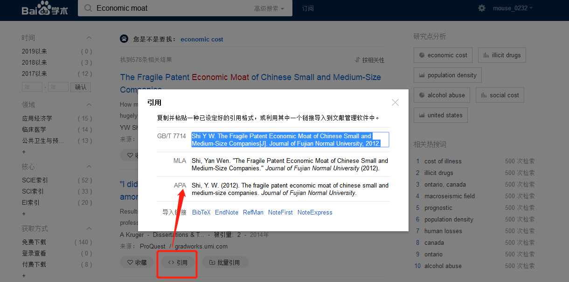
Task: Open the mouse_0232 account menu
Action: click(x=513, y=8)
